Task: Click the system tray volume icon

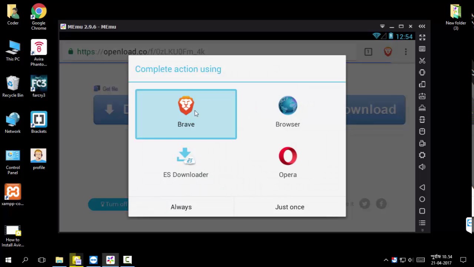Action: coord(411,260)
